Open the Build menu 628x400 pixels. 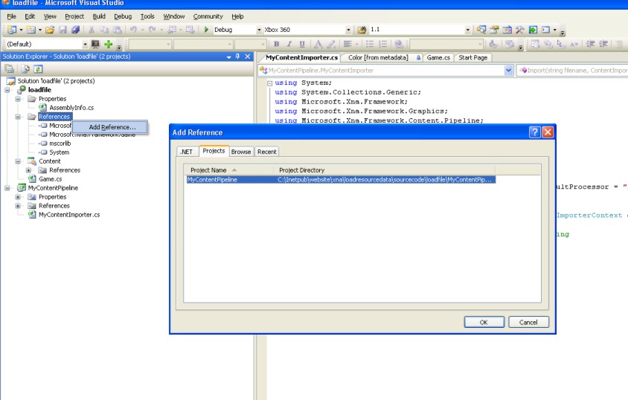(99, 16)
